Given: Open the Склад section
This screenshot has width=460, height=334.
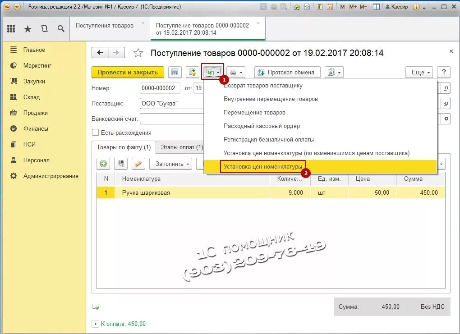Looking at the screenshot, I should pyautogui.click(x=32, y=97).
